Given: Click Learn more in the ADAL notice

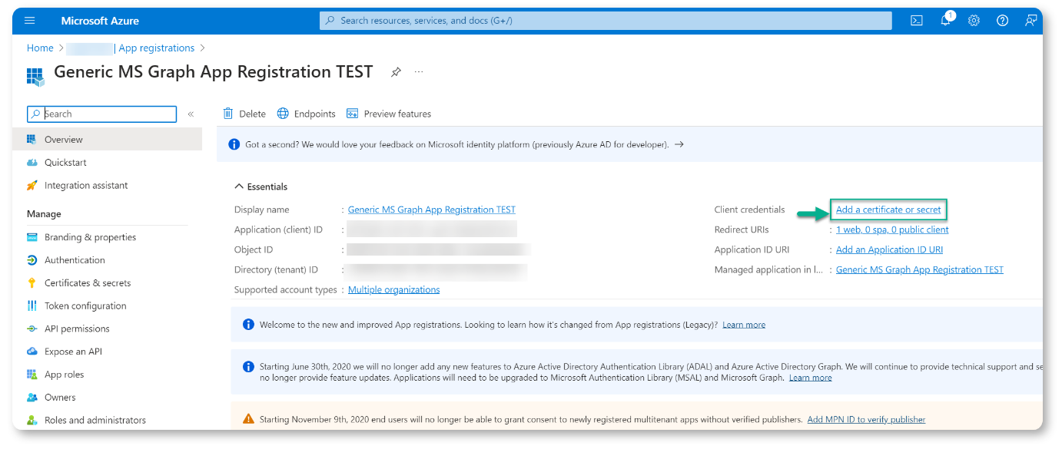Looking at the screenshot, I should 810,378.
